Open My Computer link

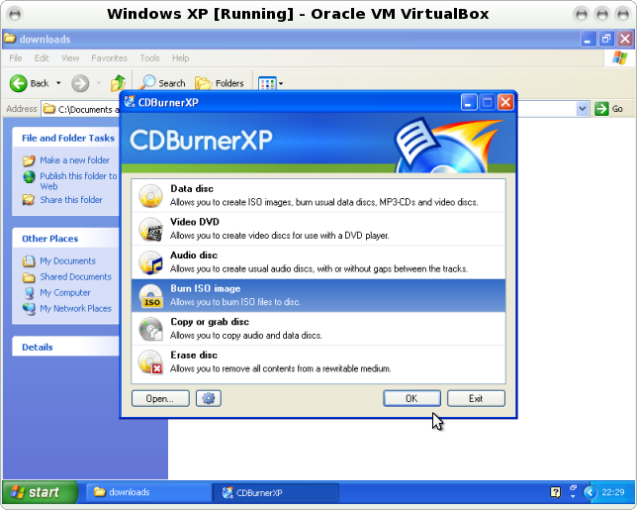pos(65,292)
